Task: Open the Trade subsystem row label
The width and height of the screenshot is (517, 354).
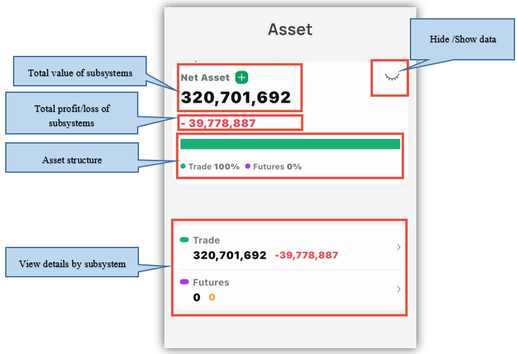Action: pos(207,240)
